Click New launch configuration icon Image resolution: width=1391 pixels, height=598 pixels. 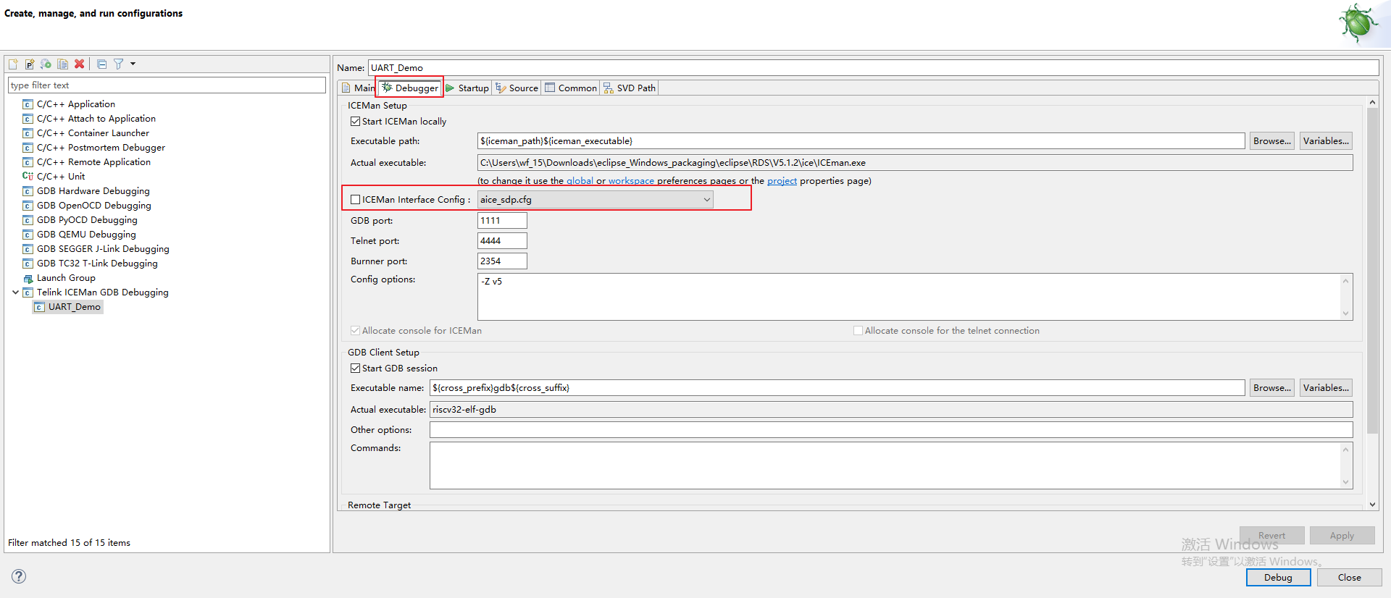[x=13, y=64]
